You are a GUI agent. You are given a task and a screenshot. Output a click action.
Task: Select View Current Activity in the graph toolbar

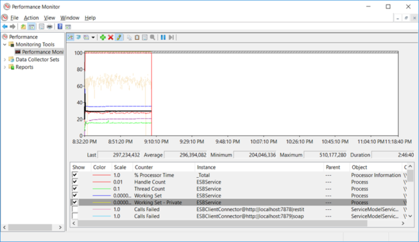(x=70, y=37)
